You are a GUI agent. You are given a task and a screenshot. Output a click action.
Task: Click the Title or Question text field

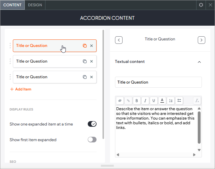tap(158, 82)
